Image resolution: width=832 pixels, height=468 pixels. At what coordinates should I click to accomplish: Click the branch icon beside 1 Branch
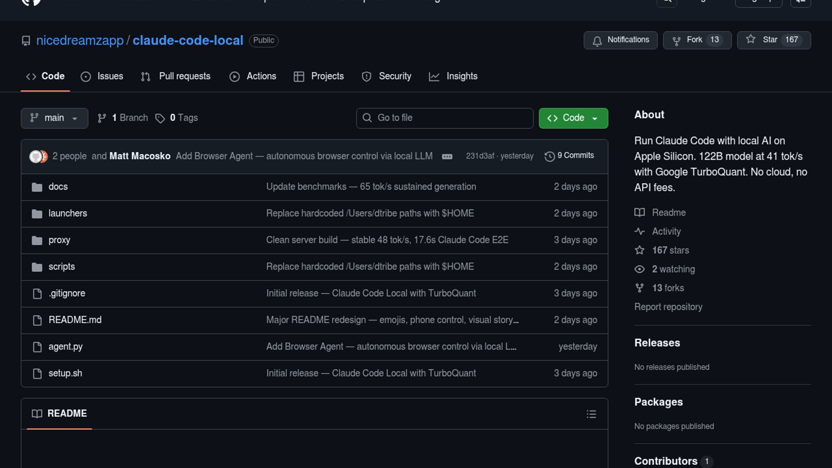click(102, 118)
